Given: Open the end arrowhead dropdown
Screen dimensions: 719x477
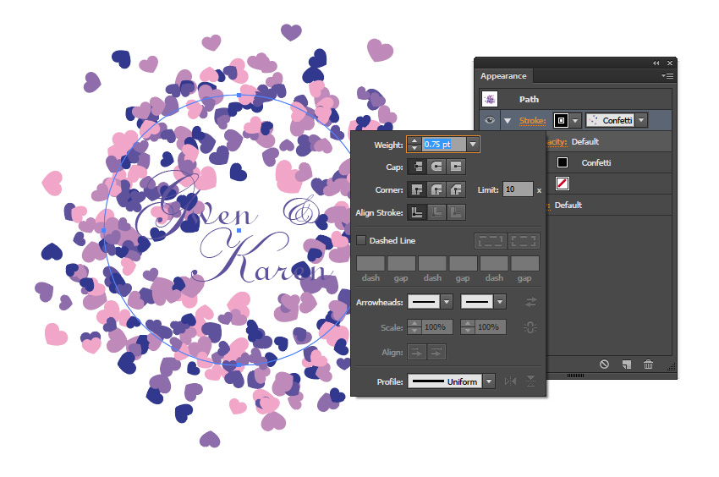Looking at the screenshot, I should (500, 302).
